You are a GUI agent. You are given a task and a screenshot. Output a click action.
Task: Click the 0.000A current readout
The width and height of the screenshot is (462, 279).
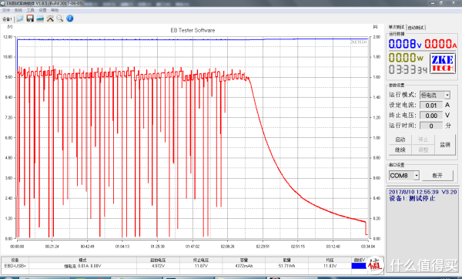pos(440,44)
